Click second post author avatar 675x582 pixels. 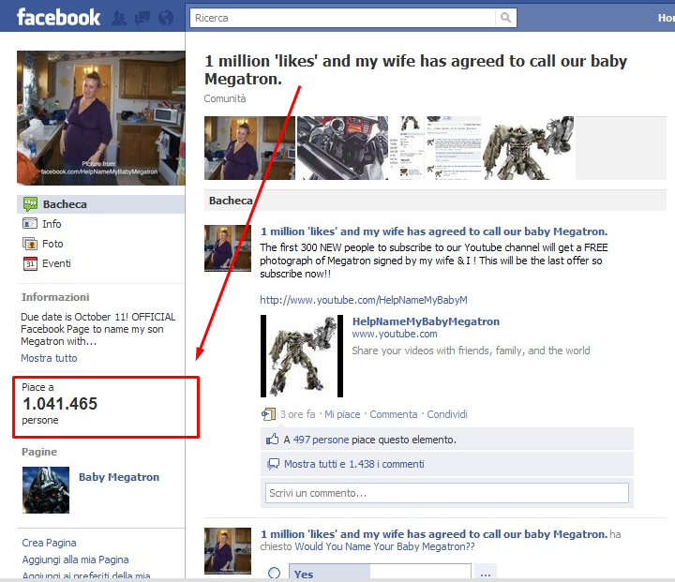(x=228, y=551)
